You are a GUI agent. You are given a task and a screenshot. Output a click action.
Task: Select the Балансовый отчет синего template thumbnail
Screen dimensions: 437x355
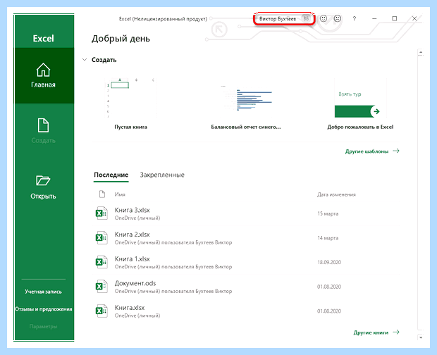[246, 98]
